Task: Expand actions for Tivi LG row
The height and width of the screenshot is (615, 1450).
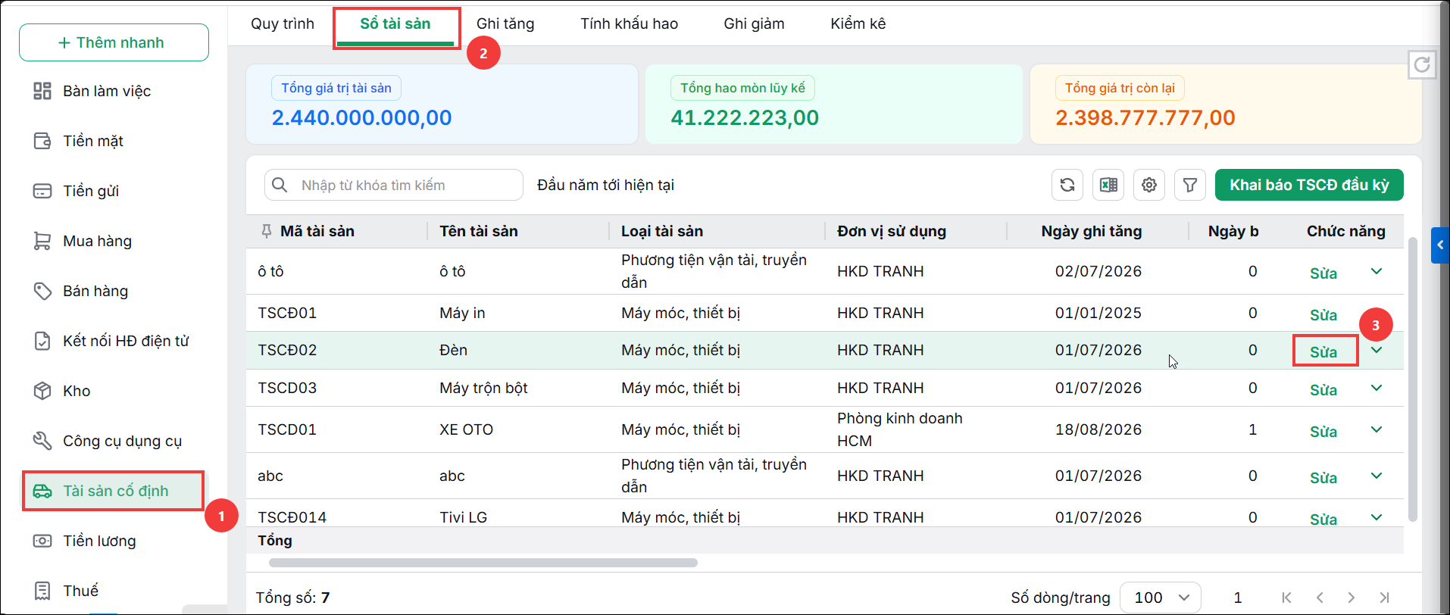Action: click(x=1377, y=517)
